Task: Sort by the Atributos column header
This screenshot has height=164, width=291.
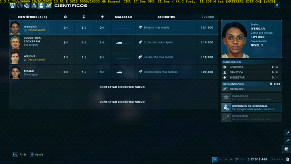Action: pyautogui.click(x=166, y=17)
